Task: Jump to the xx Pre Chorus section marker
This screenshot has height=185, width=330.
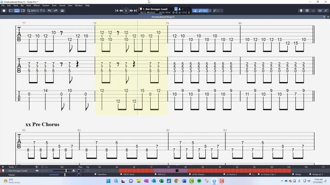Action: pyautogui.click(x=197, y=174)
